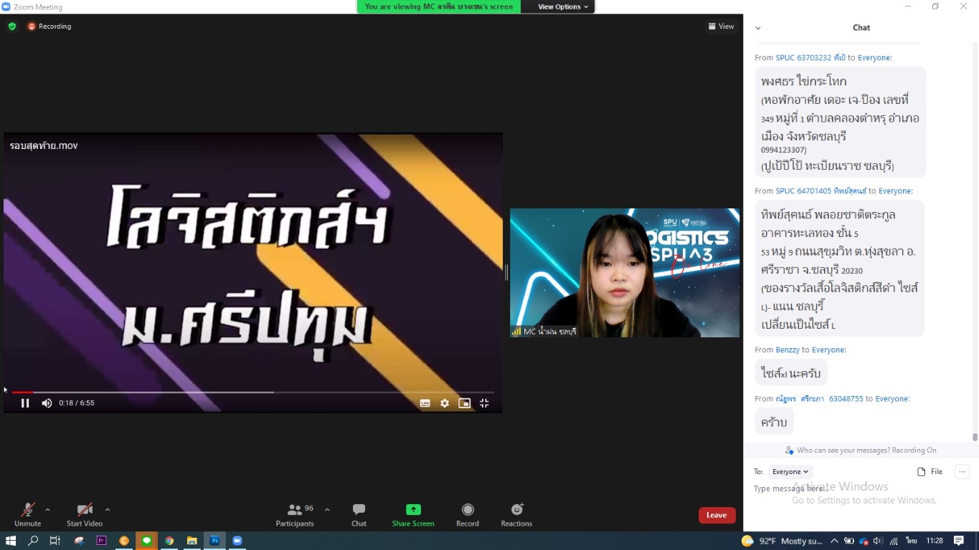Pause the shared video playback
The image size is (979, 550).
click(25, 403)
